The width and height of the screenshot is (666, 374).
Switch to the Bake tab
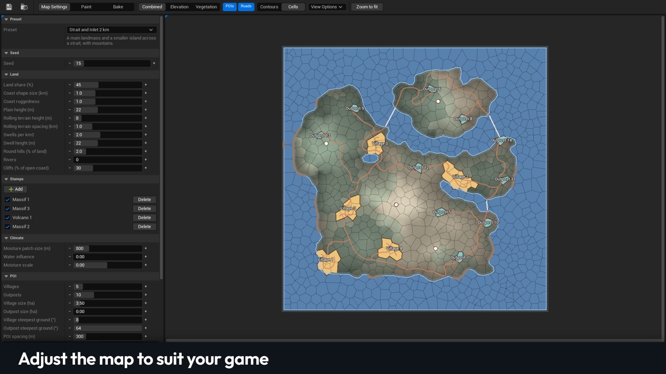pyautogui.click(x=118, y=7)
